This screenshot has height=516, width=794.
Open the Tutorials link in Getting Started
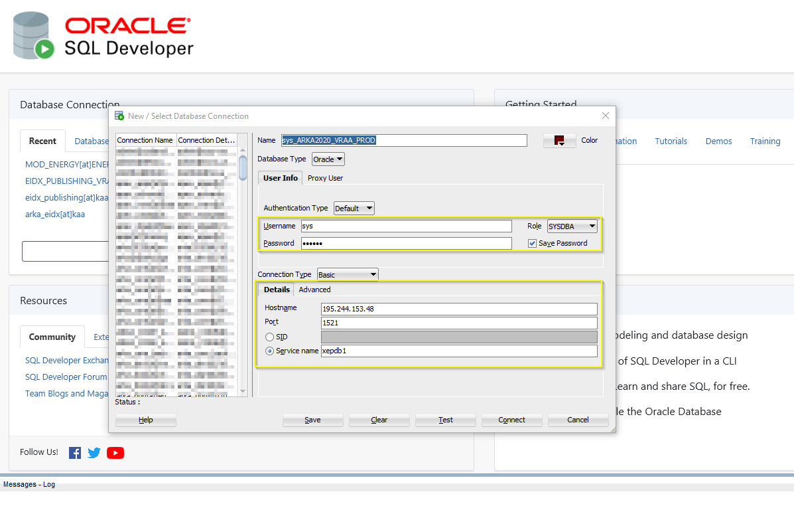pos(671,141)
